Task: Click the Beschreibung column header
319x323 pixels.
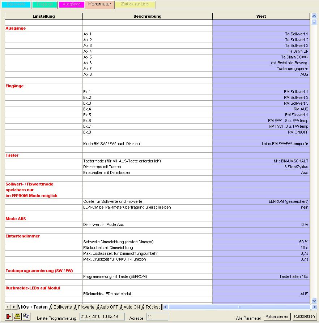Action: (x=148, y=16)
